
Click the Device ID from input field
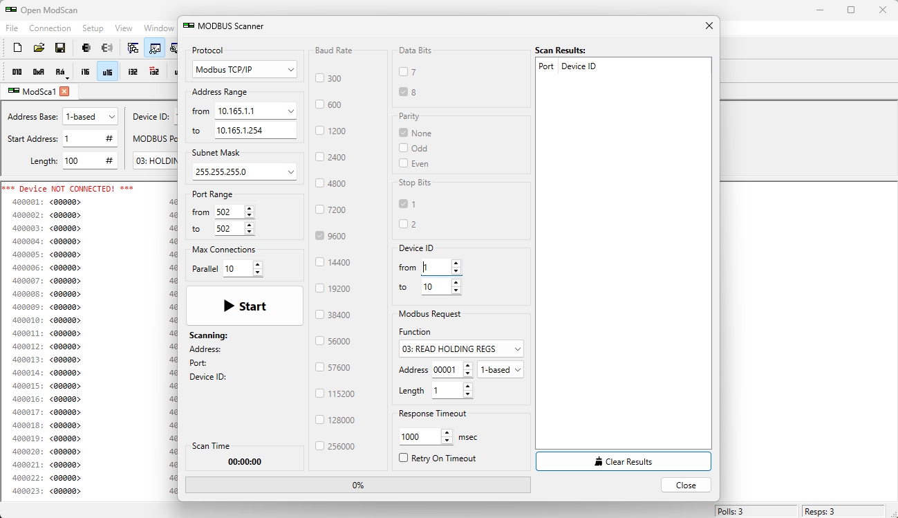(436, 267)
